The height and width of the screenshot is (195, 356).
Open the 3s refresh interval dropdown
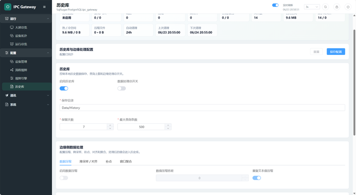coord(312,7)
